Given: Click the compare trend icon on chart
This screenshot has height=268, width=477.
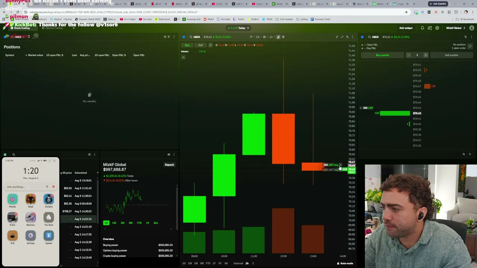Looking at the screenshot, I should (x=342, y=37).
